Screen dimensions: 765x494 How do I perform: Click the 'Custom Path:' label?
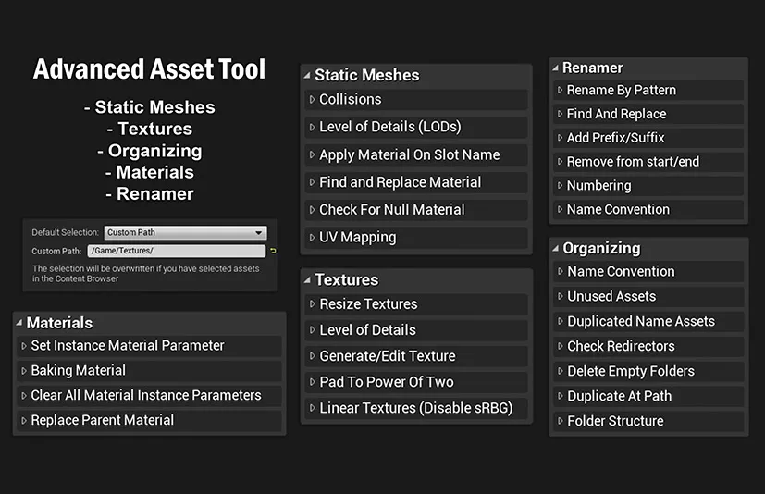click(x=56, y=252)
